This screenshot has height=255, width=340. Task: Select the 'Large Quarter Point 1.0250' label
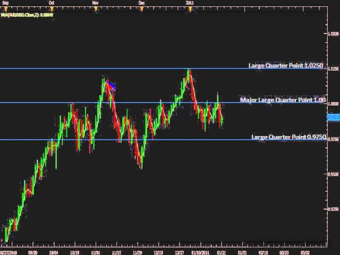pyautogui.click(x=286, y=65)
